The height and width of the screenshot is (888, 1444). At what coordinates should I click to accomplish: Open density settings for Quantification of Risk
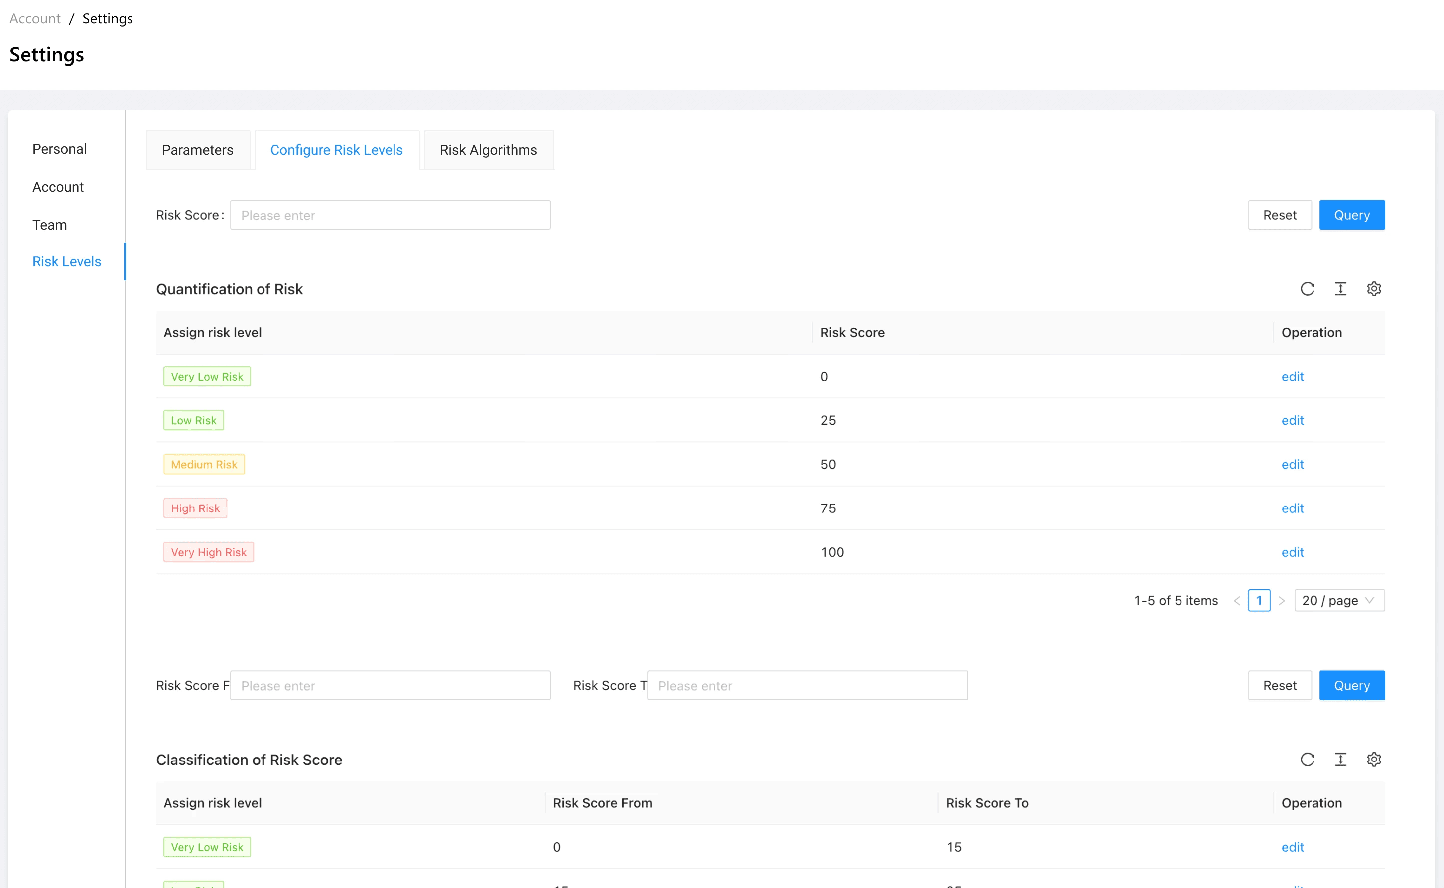click(1341, 289)
